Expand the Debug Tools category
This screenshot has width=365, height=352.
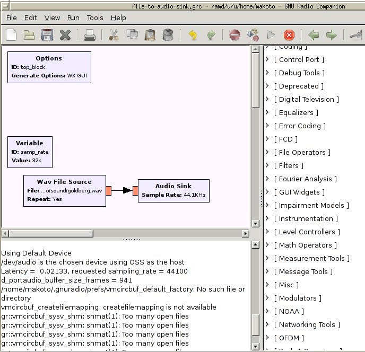tap(267, 73)
